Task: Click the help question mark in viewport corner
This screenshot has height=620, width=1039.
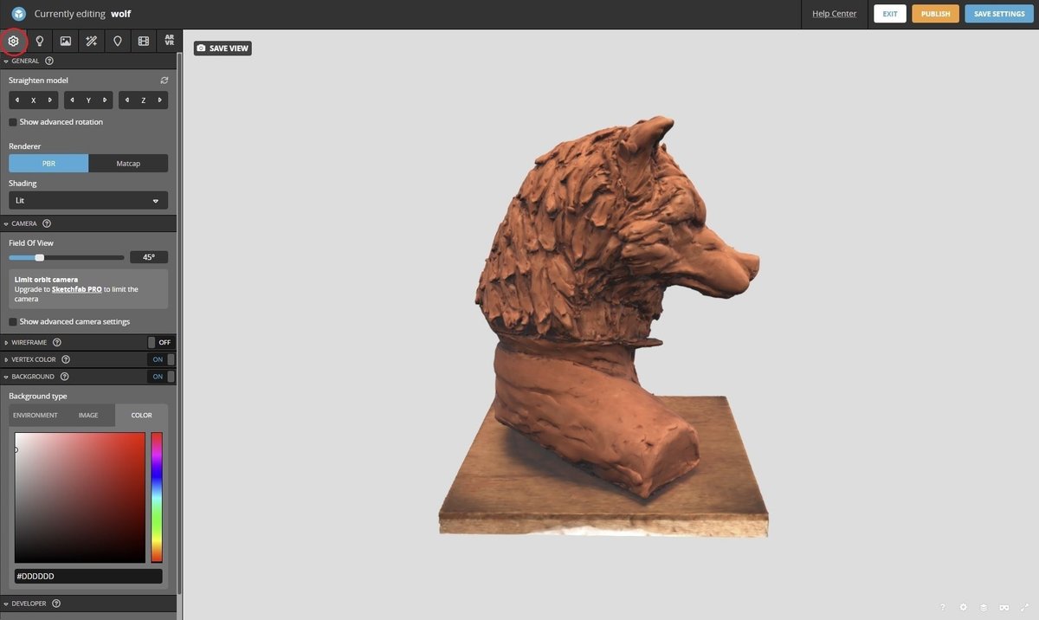Action: click(x=942, y=607)
